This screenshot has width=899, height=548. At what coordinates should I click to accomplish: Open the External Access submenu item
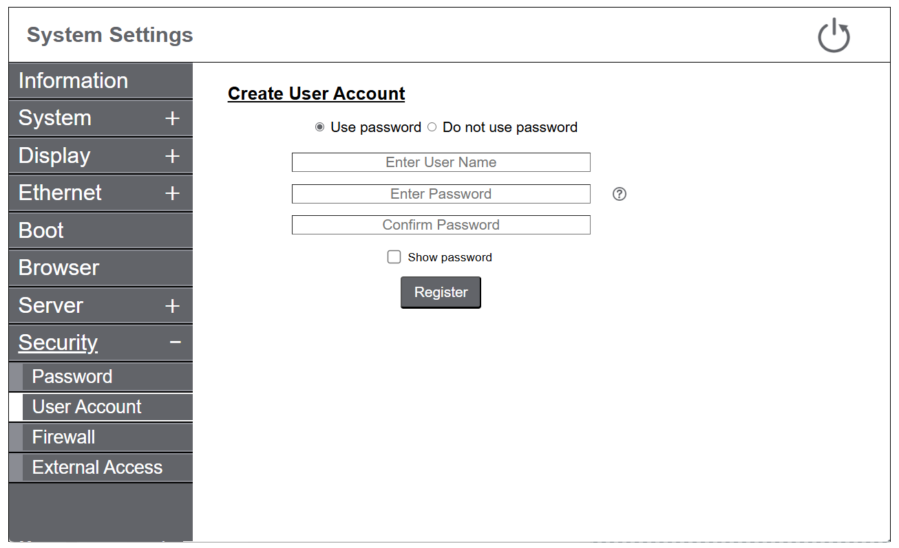(x=97, y=468)
